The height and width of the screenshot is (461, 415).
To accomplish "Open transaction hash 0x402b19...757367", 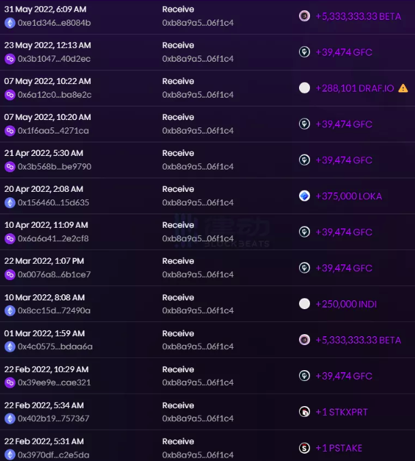I will [x=54, y=418].
